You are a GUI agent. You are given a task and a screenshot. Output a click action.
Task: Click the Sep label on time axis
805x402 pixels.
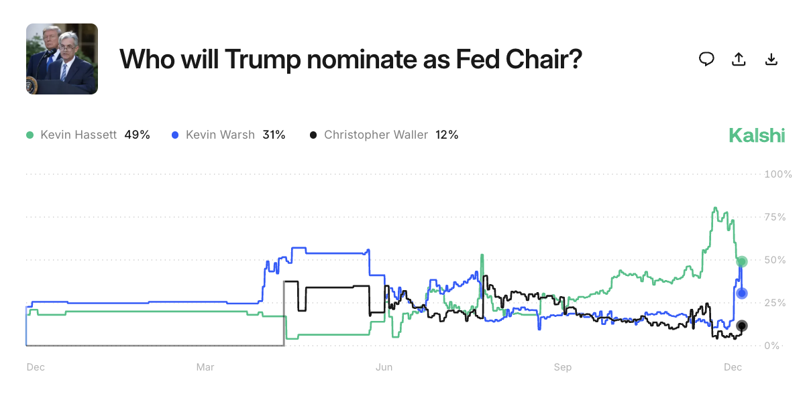point(562,367)
